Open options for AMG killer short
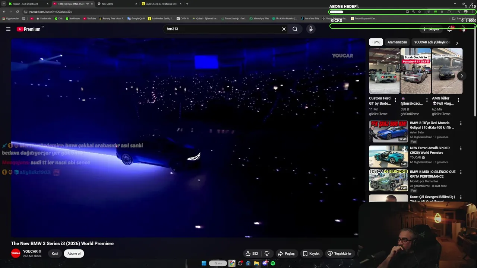The height and width of the screenshot is (268, 477). click(458, 100)
